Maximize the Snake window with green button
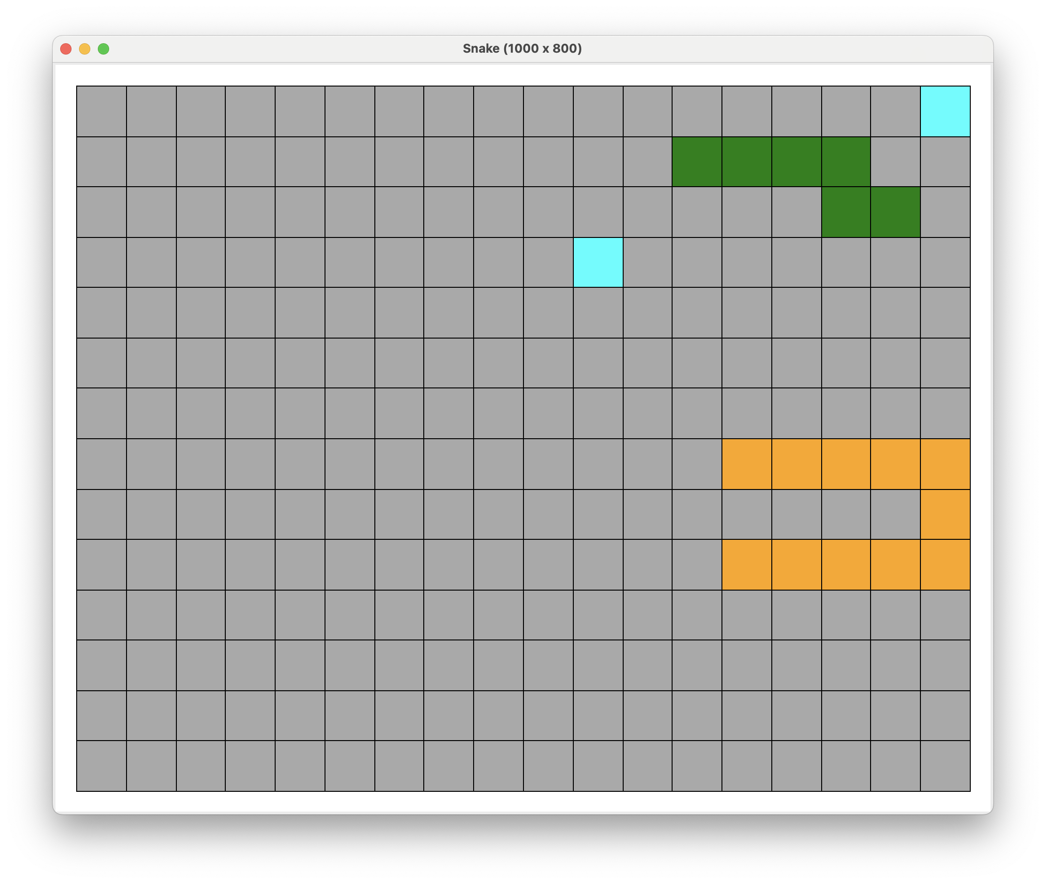 click(x=103, y=48)
